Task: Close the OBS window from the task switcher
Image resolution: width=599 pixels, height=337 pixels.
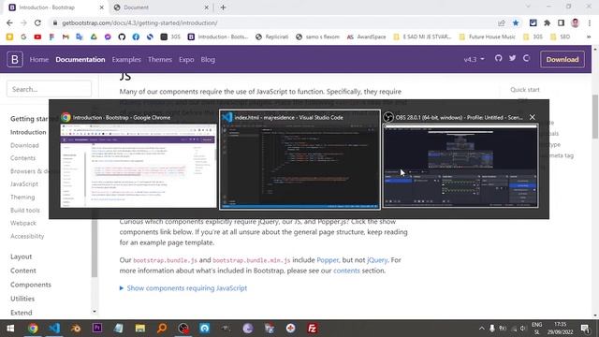Action: [x=533, y=117]
